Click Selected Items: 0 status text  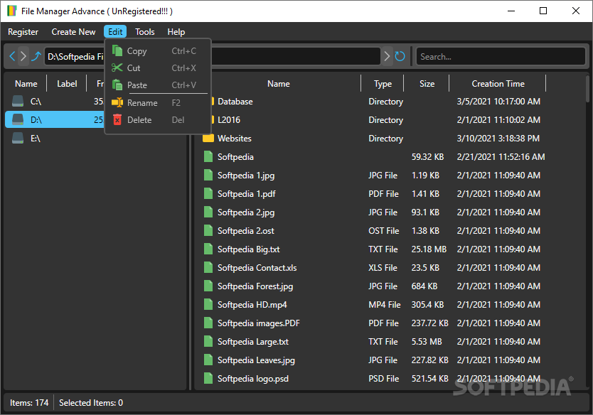coord(91,402)
